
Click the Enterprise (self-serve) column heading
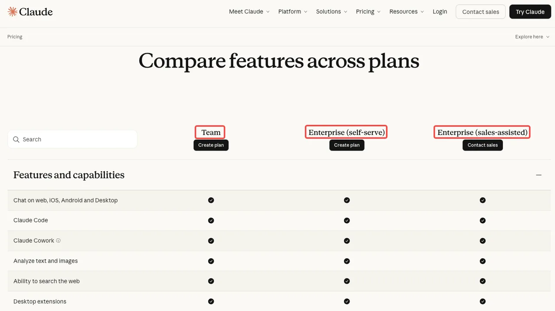347,132
